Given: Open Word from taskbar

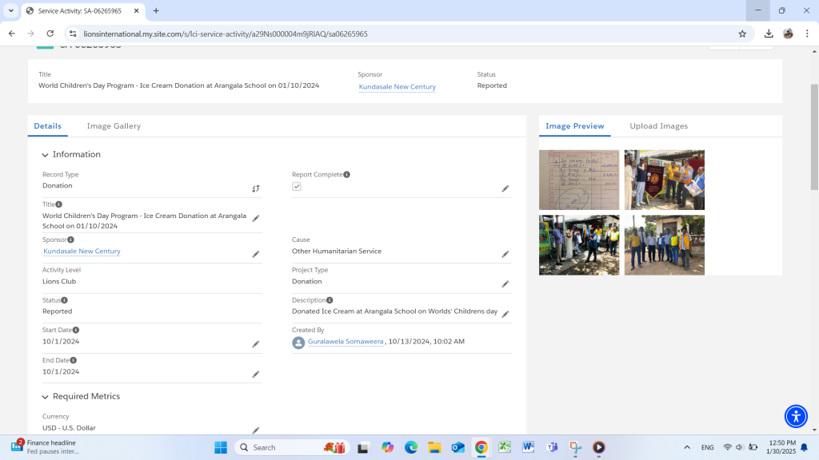Looking at the screenshot, I should tap(528, 447).
